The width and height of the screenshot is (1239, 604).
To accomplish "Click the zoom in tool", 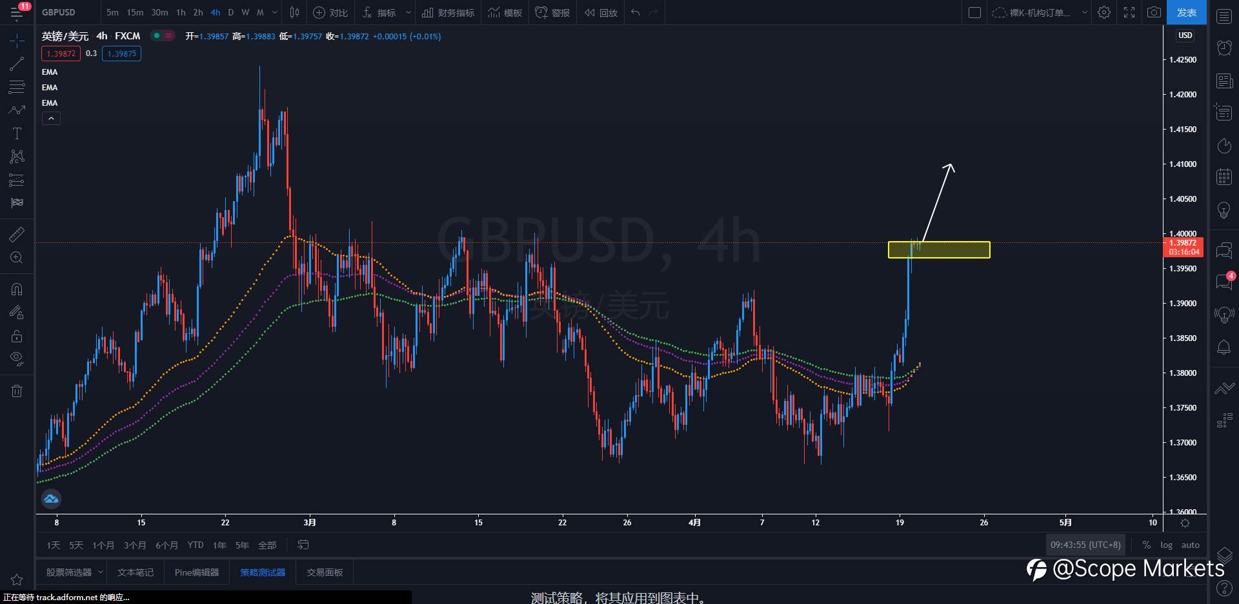I will pos(17,258).
